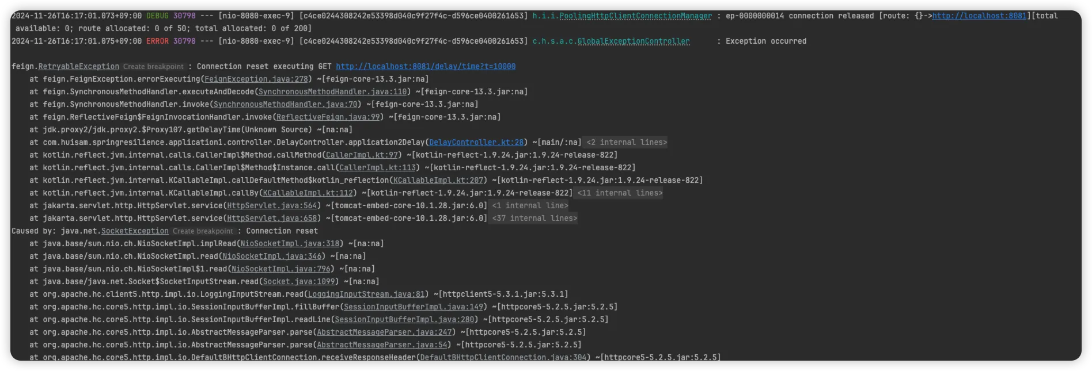Go to LoggingInputStream.java:81

click(366, 294)
